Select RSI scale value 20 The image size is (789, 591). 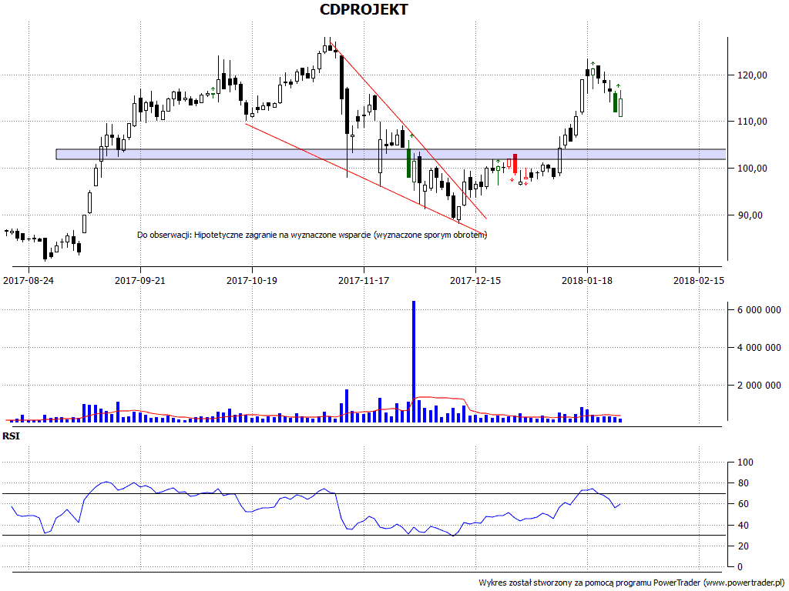(743, 546)
